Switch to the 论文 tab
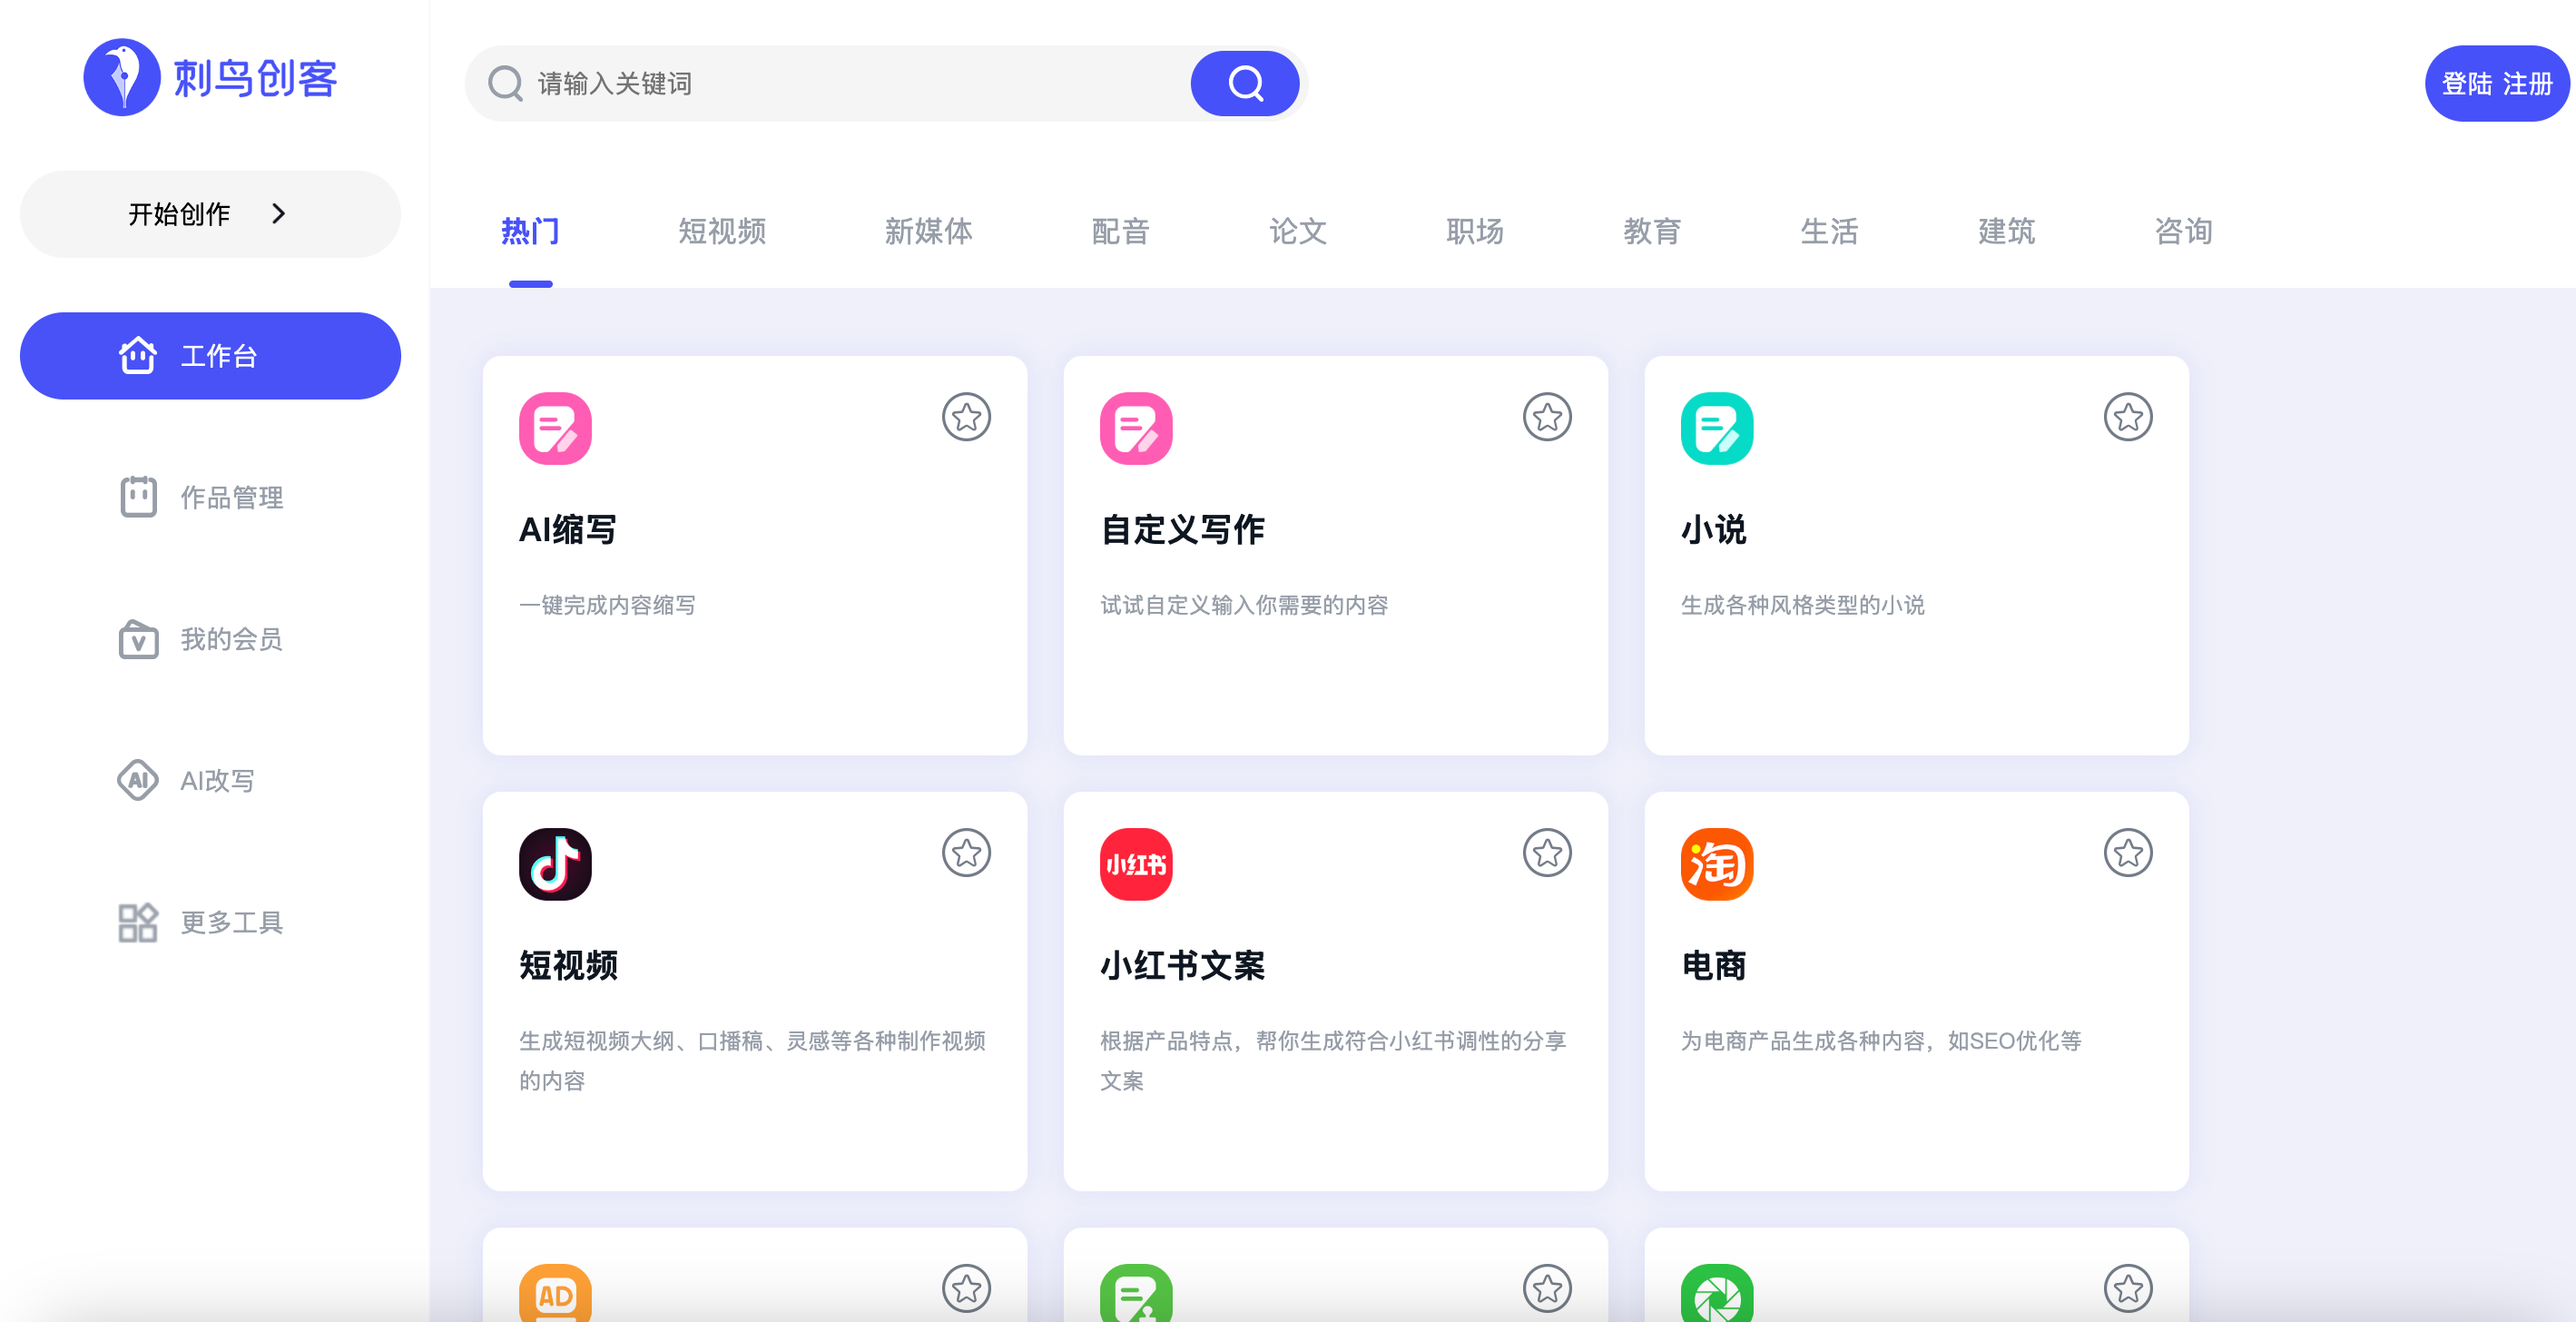The image size is (2576, 1322). coord(1298,231)
